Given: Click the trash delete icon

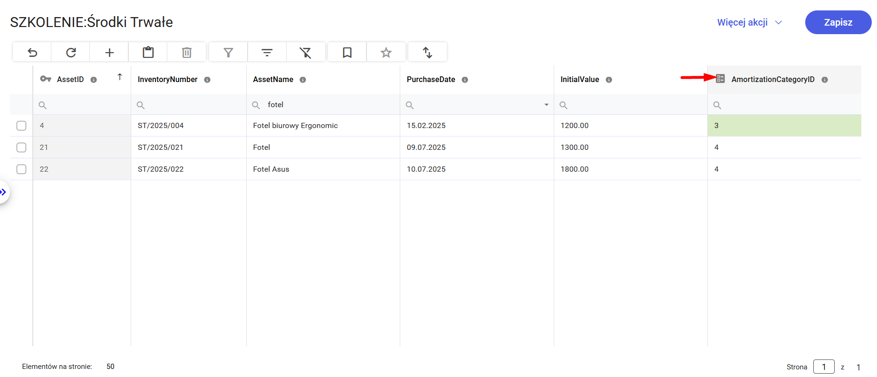Looking at the screenshot, I should click(187, 52).
